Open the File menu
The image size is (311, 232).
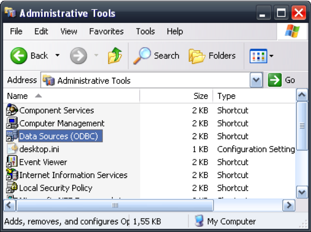(16, 31)
